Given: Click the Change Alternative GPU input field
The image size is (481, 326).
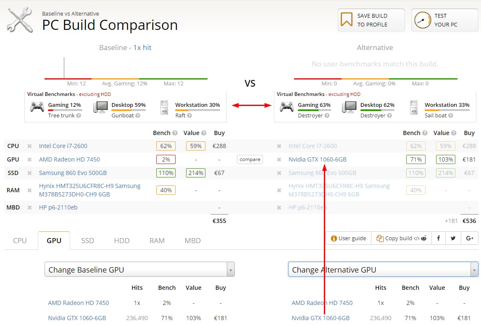Looking at the screenshot, I should tap(379, 270).
